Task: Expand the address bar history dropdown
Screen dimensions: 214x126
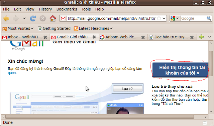Action: pos(164,18)
